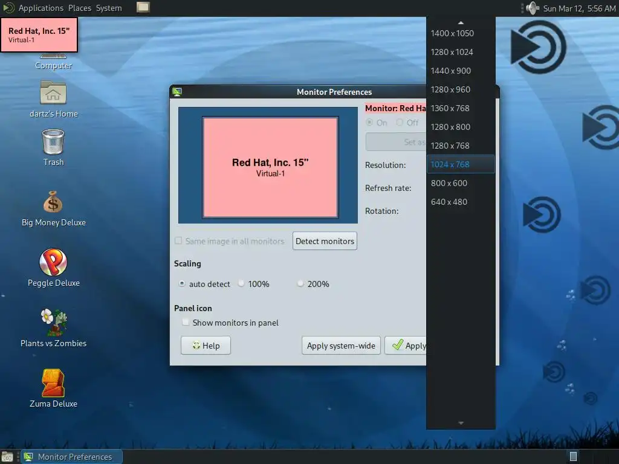Select 200% scaling option
This screenshot has height=464, width=619.
tap(300, 283)
